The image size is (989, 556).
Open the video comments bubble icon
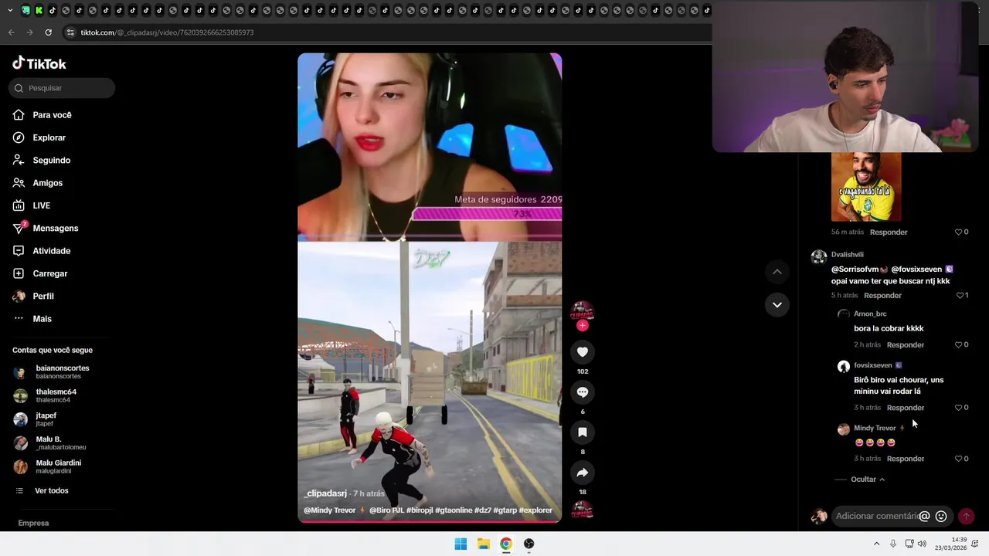click(x=583, y=392)
